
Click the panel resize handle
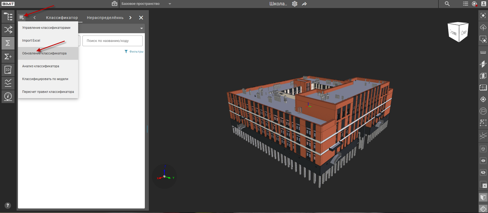click(x=147, y=129)
